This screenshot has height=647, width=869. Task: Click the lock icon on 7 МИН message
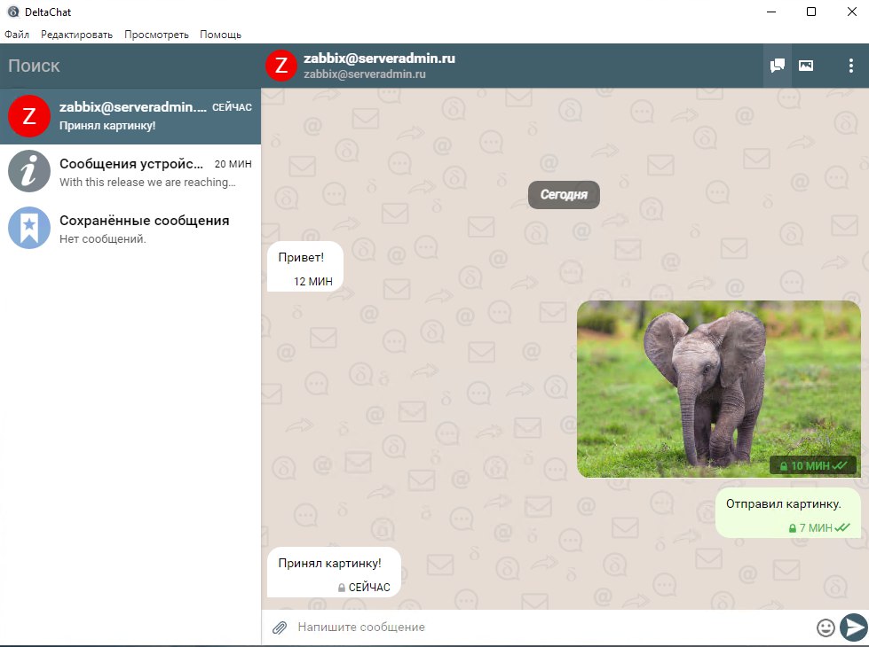point(793,528)
